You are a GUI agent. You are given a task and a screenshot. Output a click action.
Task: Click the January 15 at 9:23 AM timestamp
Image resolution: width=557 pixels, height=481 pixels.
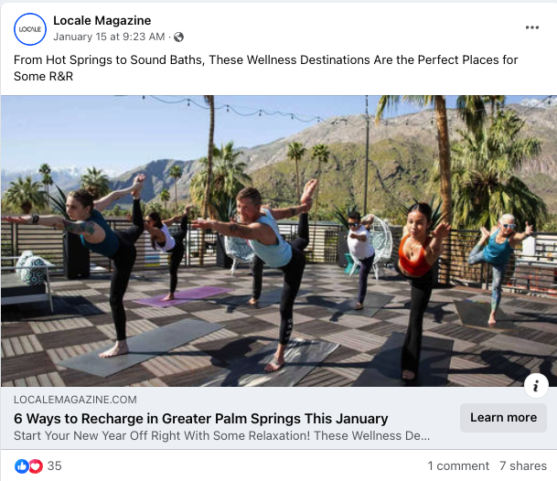(x=109, y=37)
